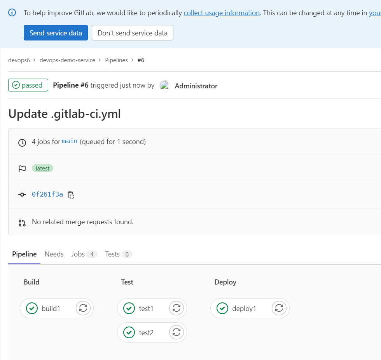Retry the test2 job
Screen dimensions: 381x360
(x=177, y=332)
